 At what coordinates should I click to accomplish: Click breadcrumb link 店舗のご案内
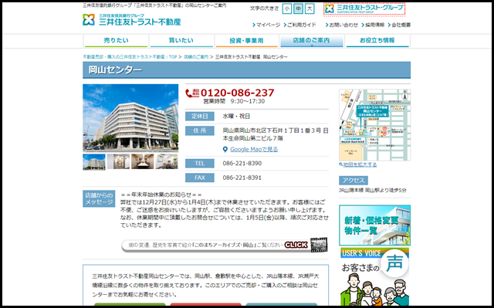(x=196, y=57)
